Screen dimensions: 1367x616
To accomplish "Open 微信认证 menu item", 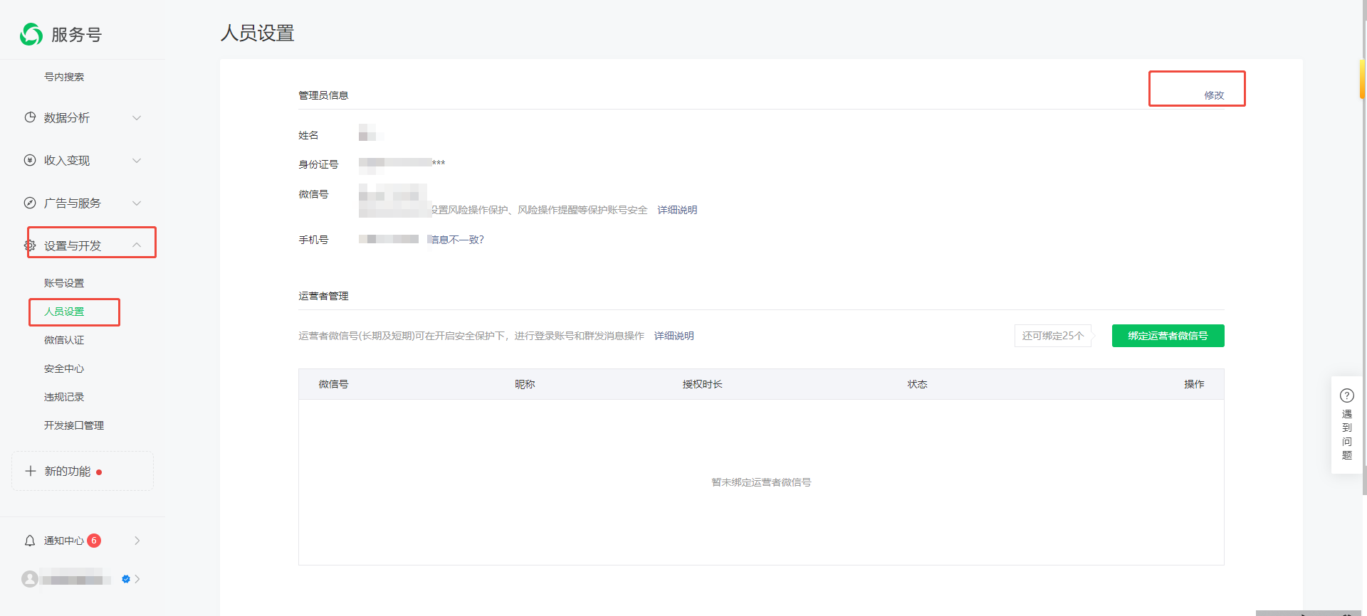I will point(64,340).
